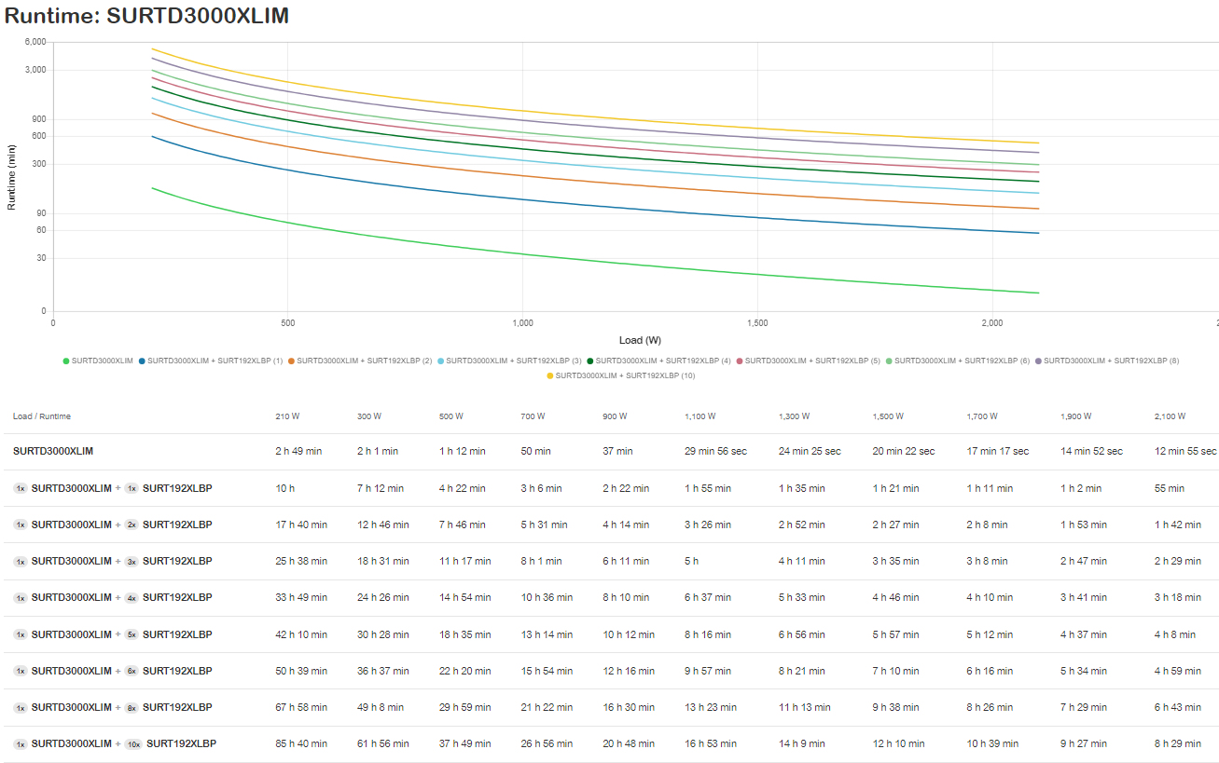Toggle the standalone SURTD3000XLIM legend series
Screen dimensions: 1219x763
(x=98, y=361)
